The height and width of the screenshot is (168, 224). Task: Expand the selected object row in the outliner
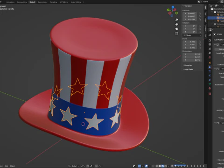point(215,18)
